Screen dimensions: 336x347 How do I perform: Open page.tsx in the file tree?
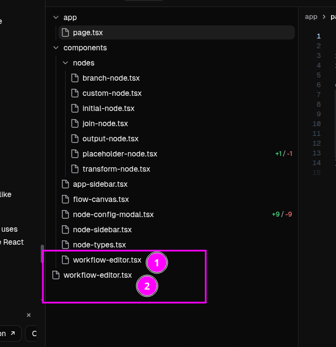pyautogui.click(x=176, y=32)
